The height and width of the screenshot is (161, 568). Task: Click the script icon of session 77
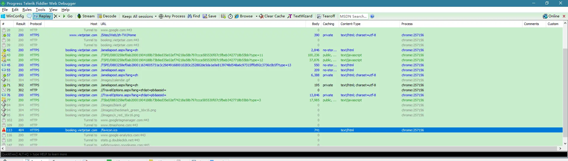tap(4, 100)
